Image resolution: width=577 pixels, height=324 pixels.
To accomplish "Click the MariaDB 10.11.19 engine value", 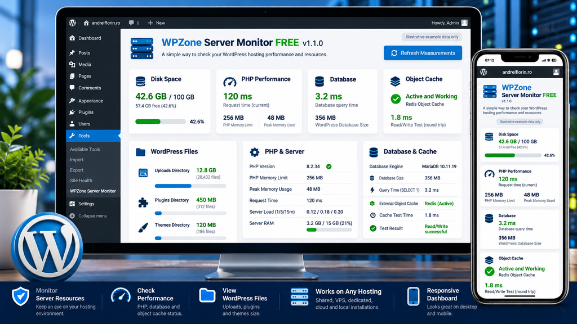I will [439, 166].
